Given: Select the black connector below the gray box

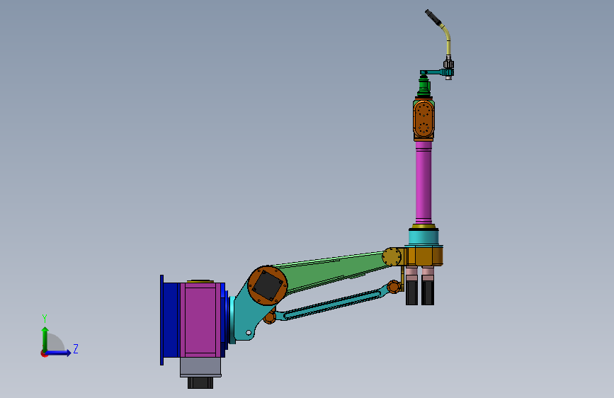Looking at the screenshot, I should click(200, 382).
